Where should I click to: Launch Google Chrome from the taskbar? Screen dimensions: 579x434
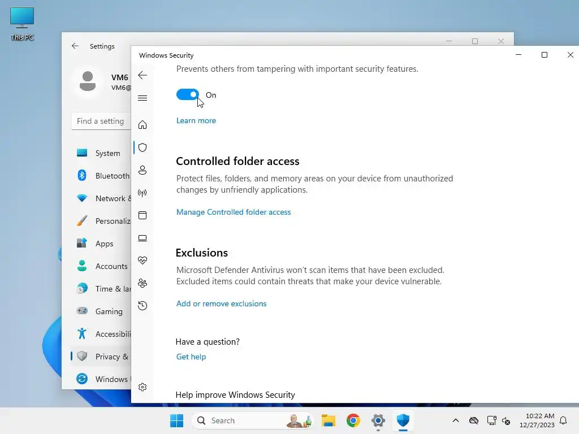tap(353, 420)
